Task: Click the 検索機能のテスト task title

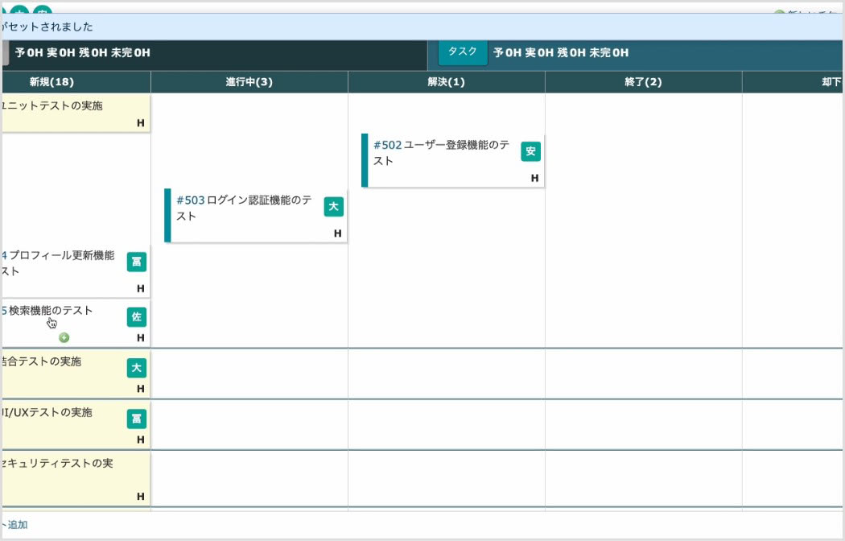Action: (x=51, y=311)
